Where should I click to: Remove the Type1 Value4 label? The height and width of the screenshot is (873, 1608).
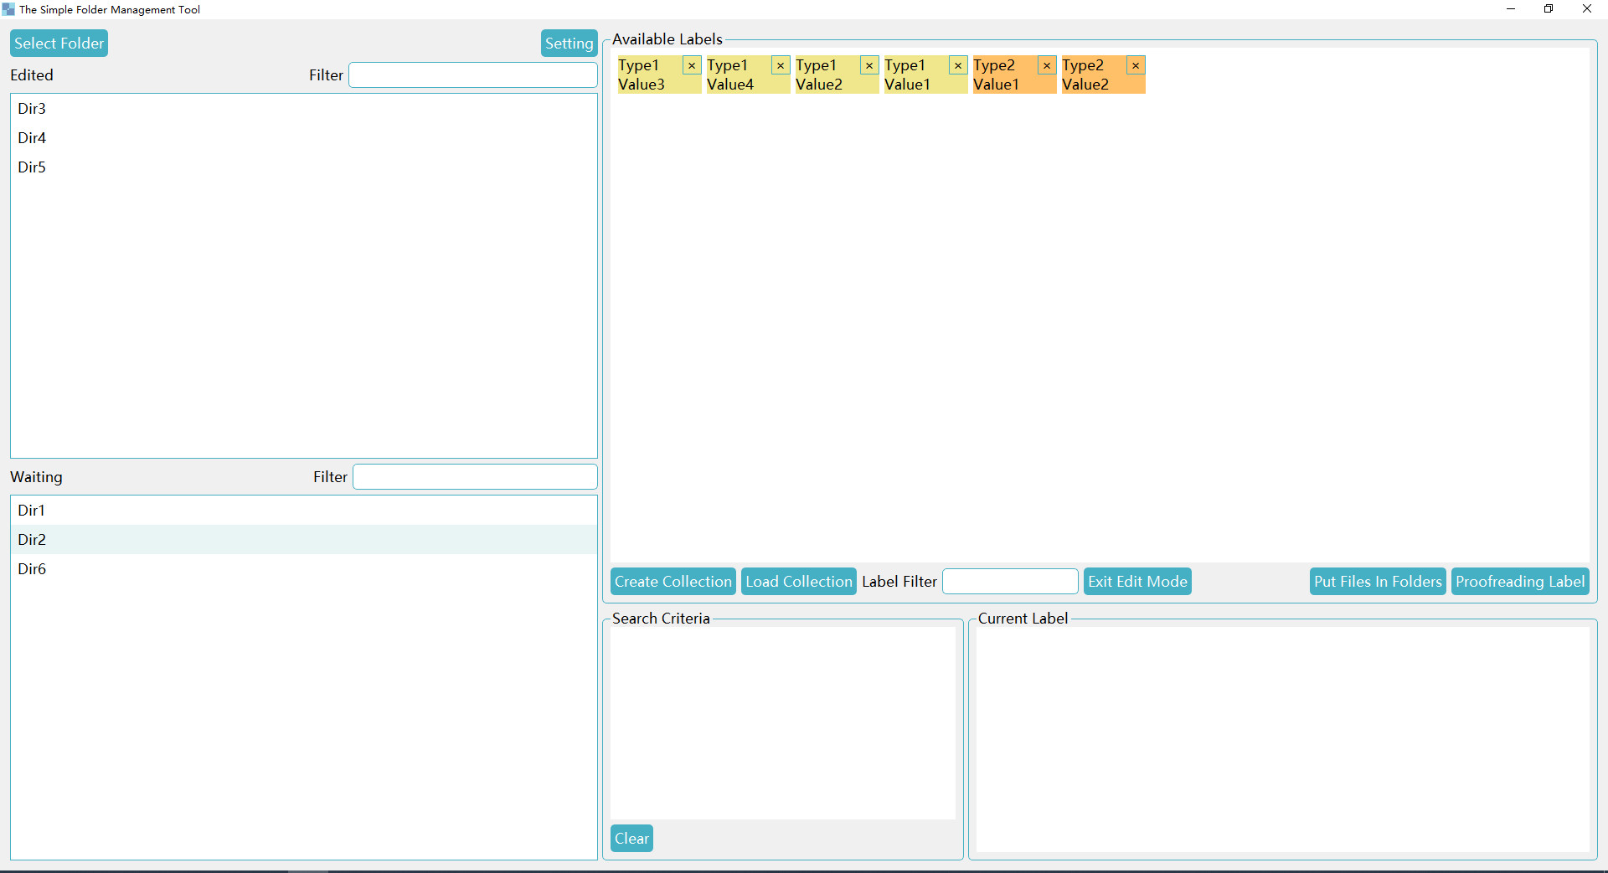tap(780, 65)
